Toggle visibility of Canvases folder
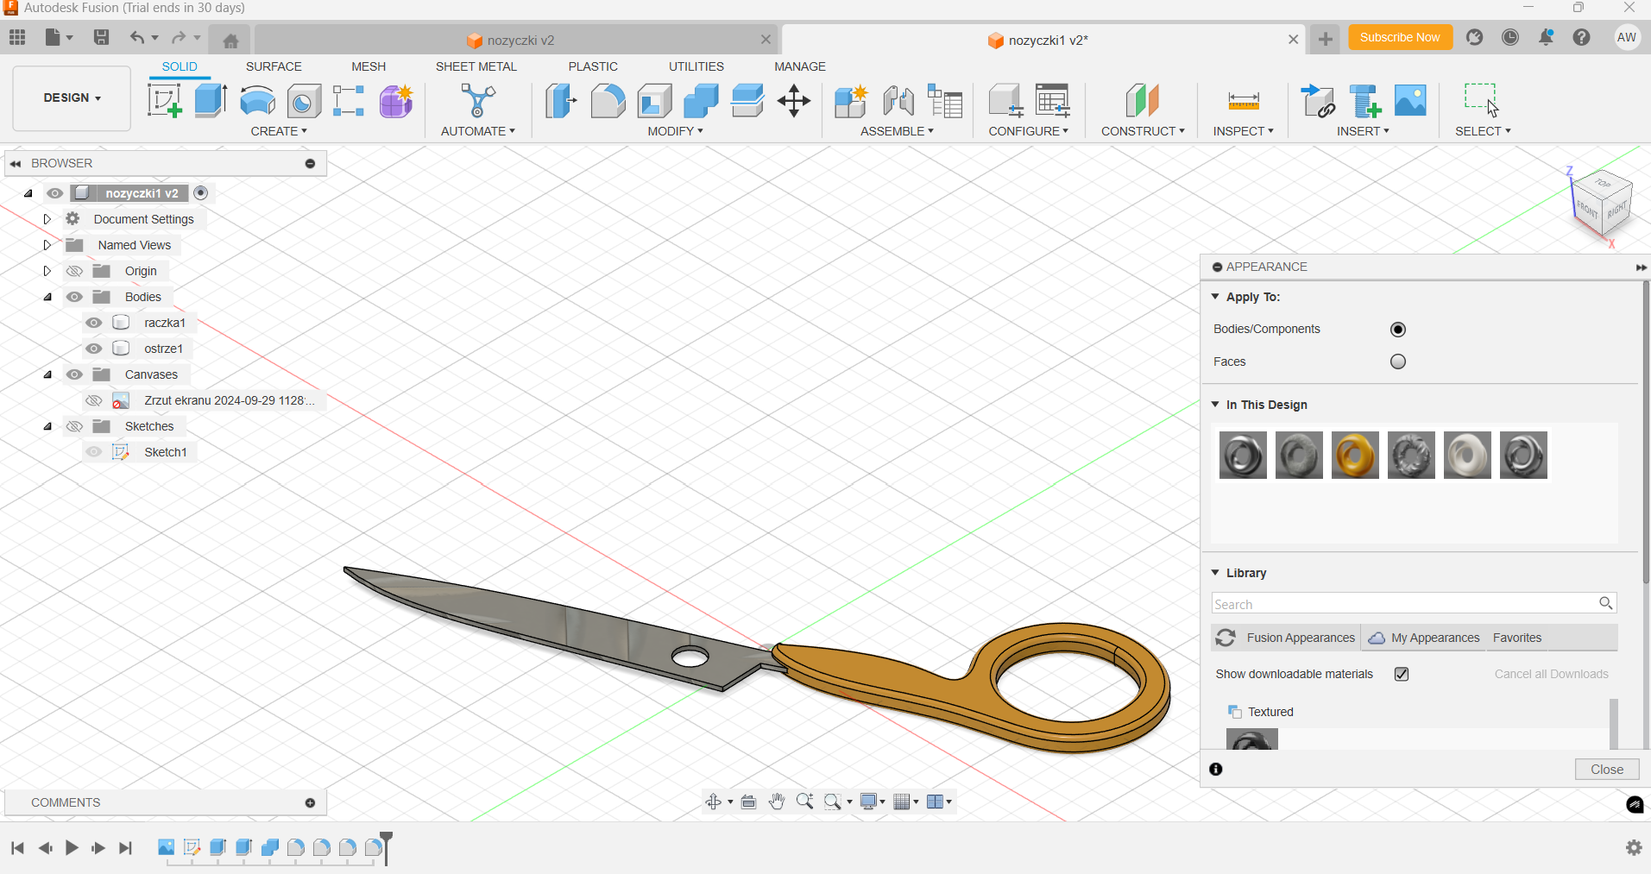The image size is (1651, 874). 75,374
